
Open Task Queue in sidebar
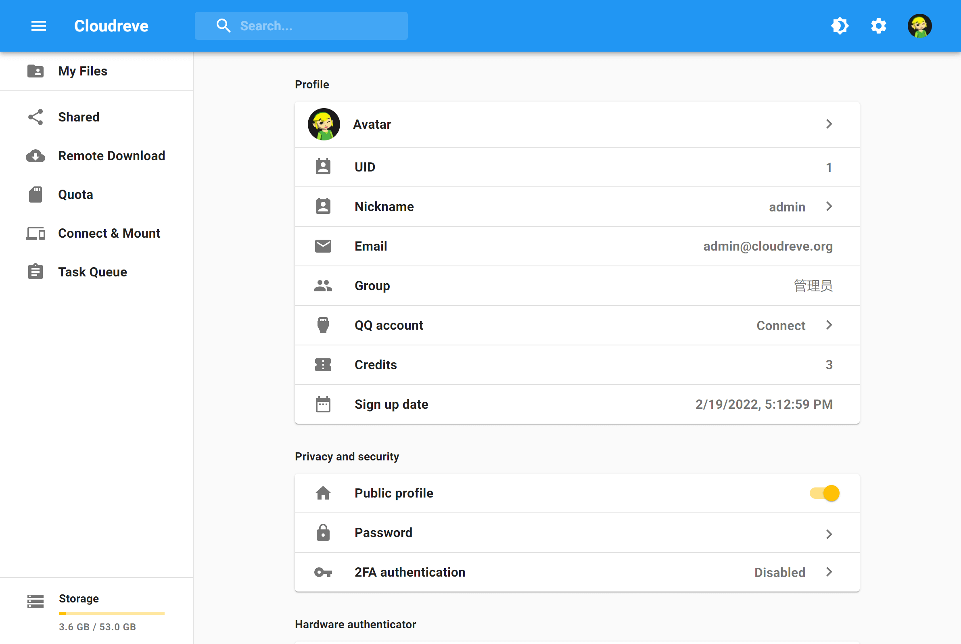point(96,272)
